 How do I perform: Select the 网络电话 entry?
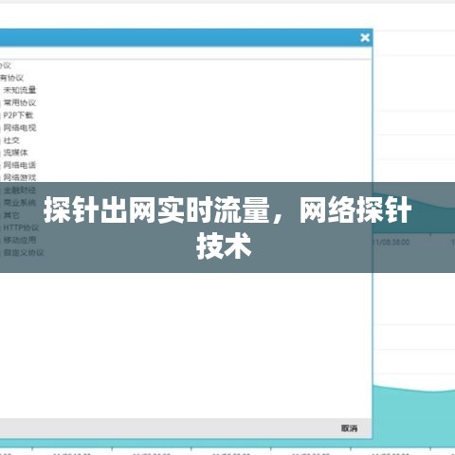click(x=20, y=165)
